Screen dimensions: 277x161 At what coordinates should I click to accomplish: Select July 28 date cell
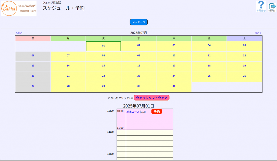[x=68, y=86]
